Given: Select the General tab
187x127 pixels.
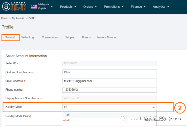Looking at the screenshot, I should coord(10,38).
